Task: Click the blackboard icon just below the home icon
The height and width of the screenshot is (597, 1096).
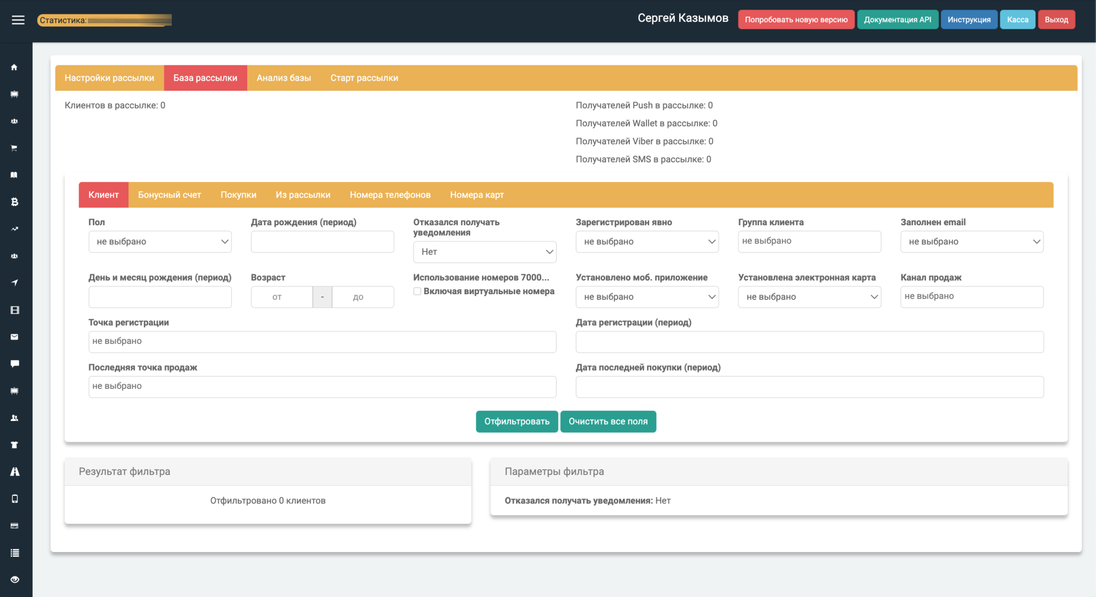Action: click(14, 94)
